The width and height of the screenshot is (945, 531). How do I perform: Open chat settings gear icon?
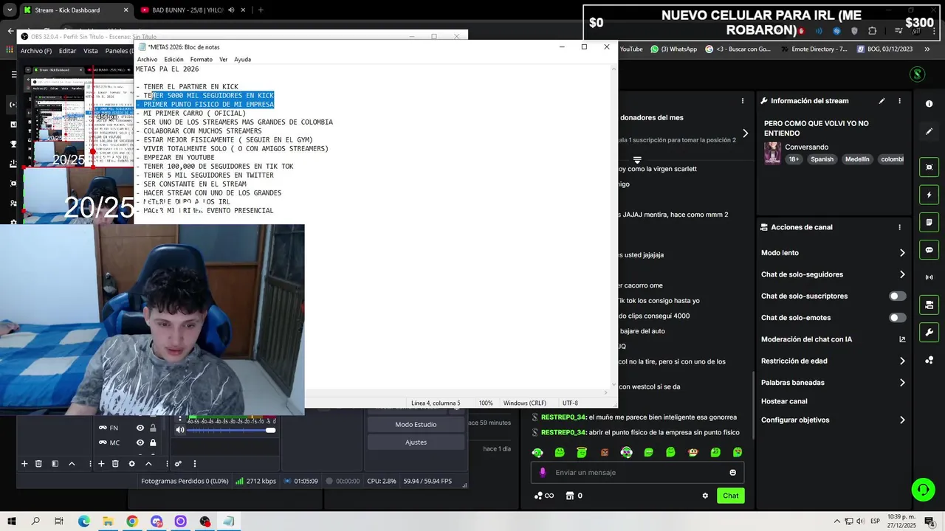705,496
